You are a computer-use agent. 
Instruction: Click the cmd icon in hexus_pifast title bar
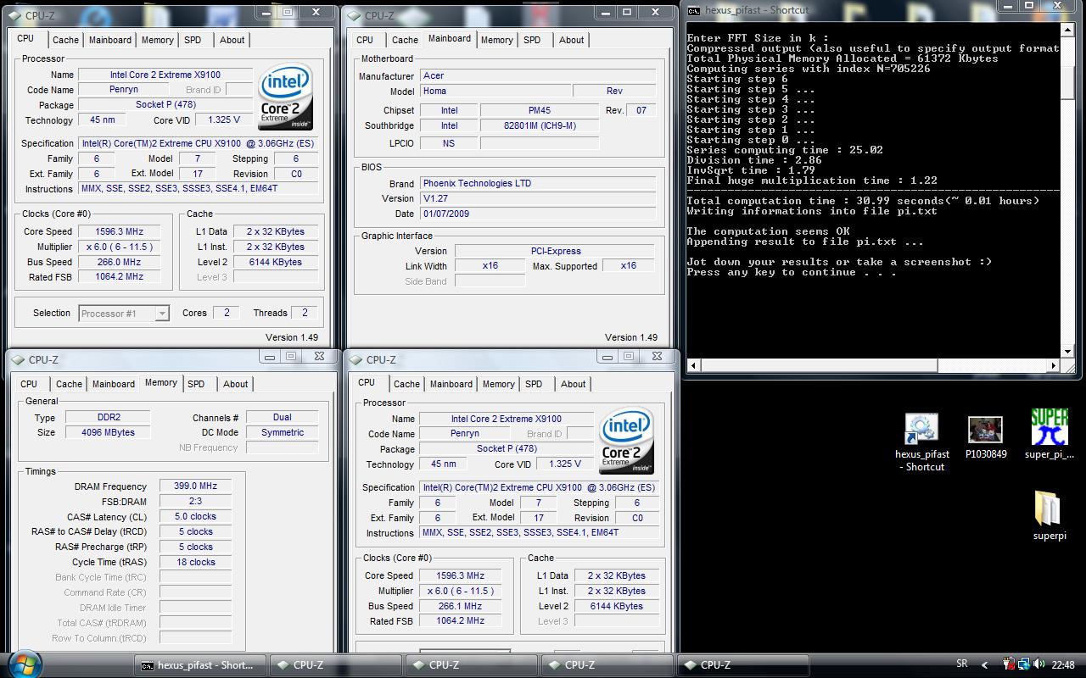coord(694,10)
